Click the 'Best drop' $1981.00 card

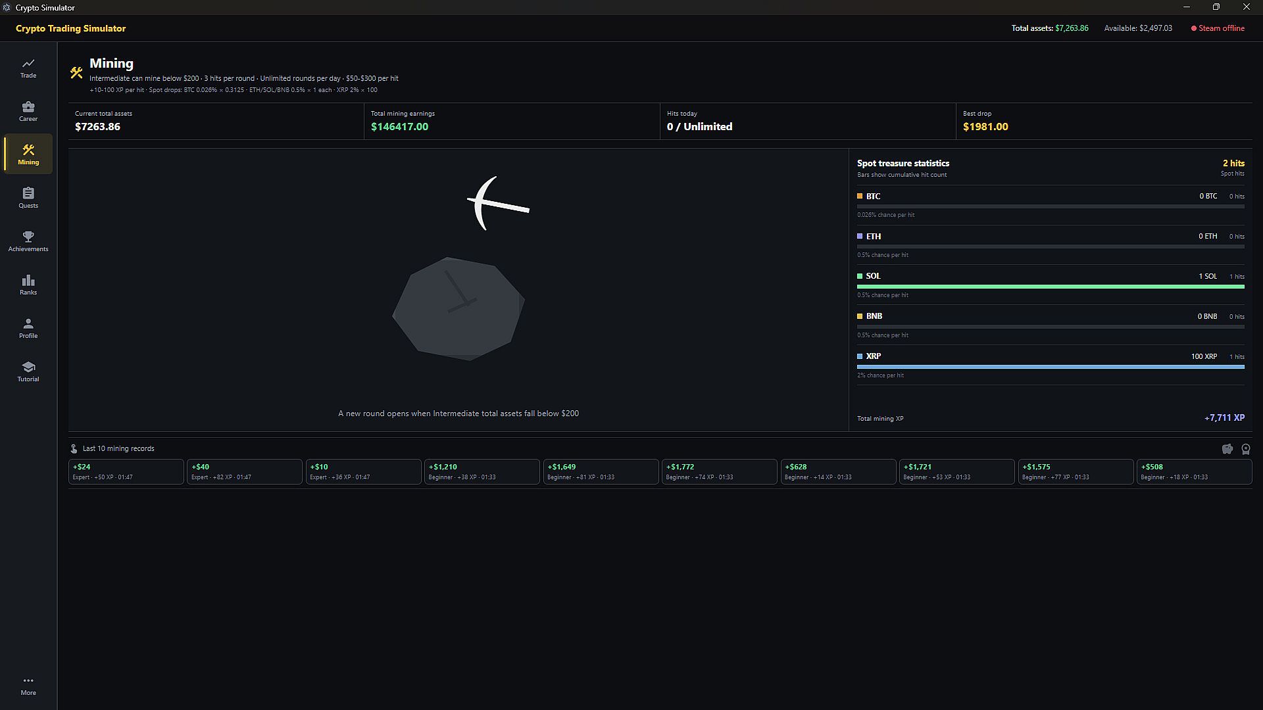pos(1104,121)
